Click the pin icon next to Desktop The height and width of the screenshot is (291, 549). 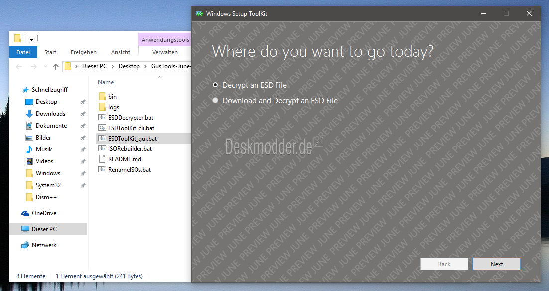pos(83,102)
